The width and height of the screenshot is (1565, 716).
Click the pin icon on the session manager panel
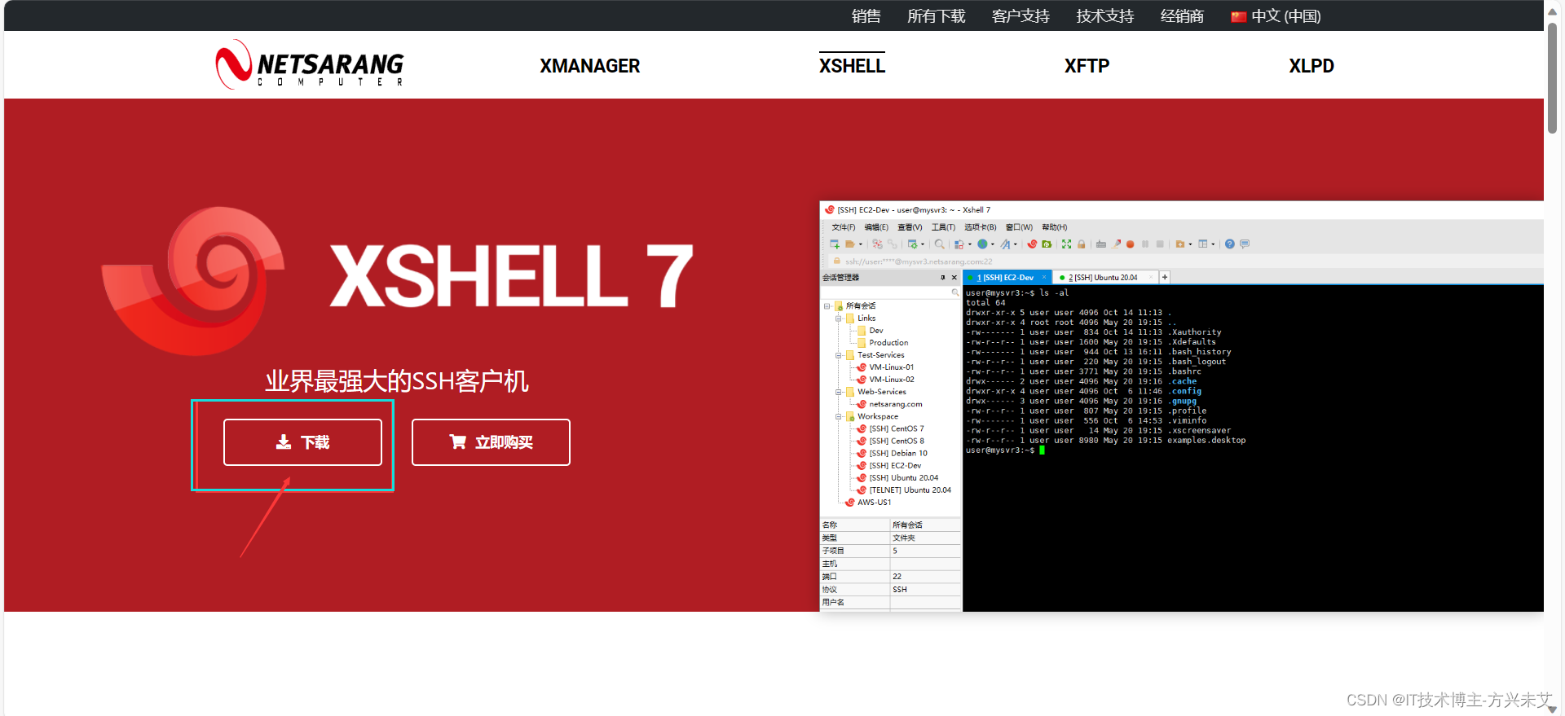(x=943, y=278)
